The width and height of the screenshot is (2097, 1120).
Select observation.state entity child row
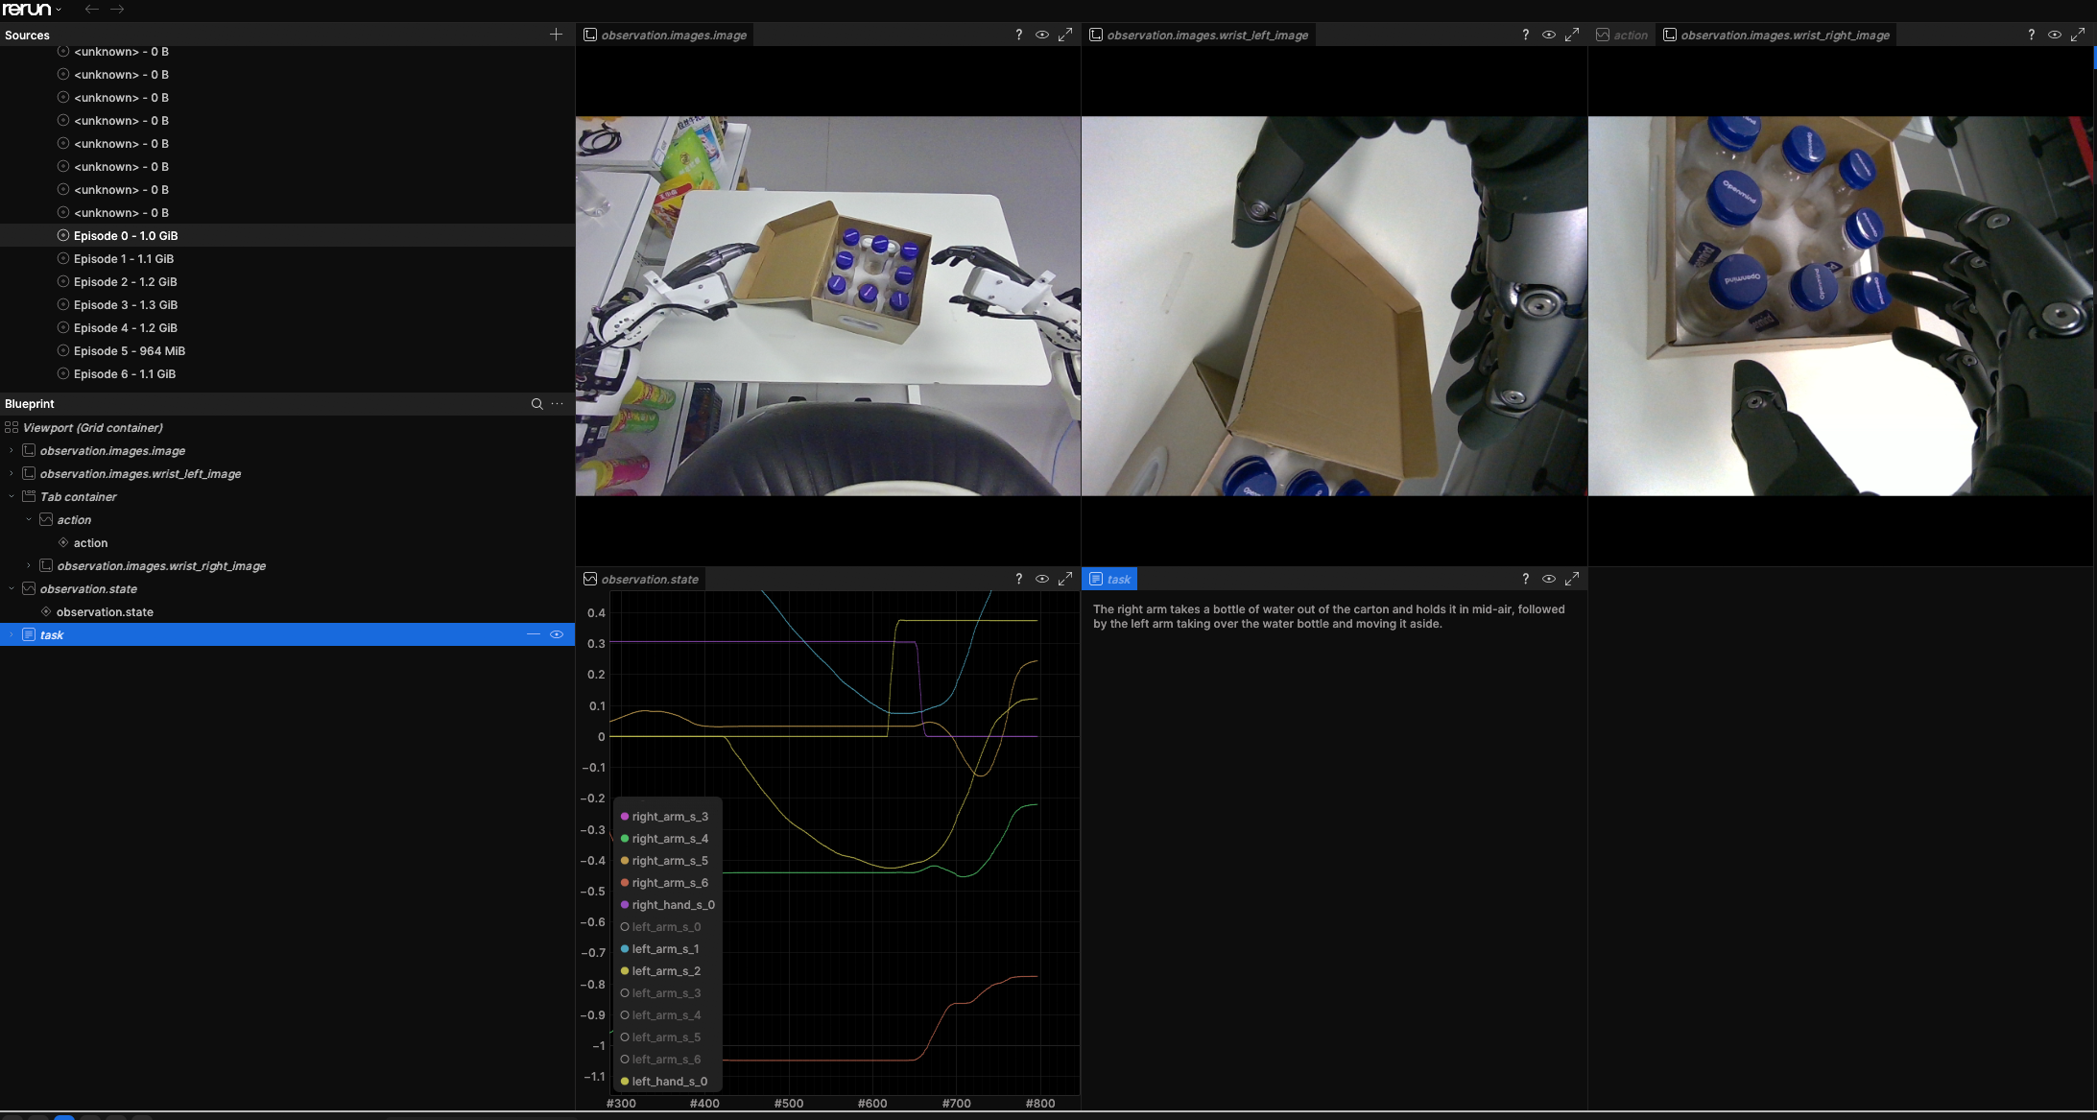(287, 611)
